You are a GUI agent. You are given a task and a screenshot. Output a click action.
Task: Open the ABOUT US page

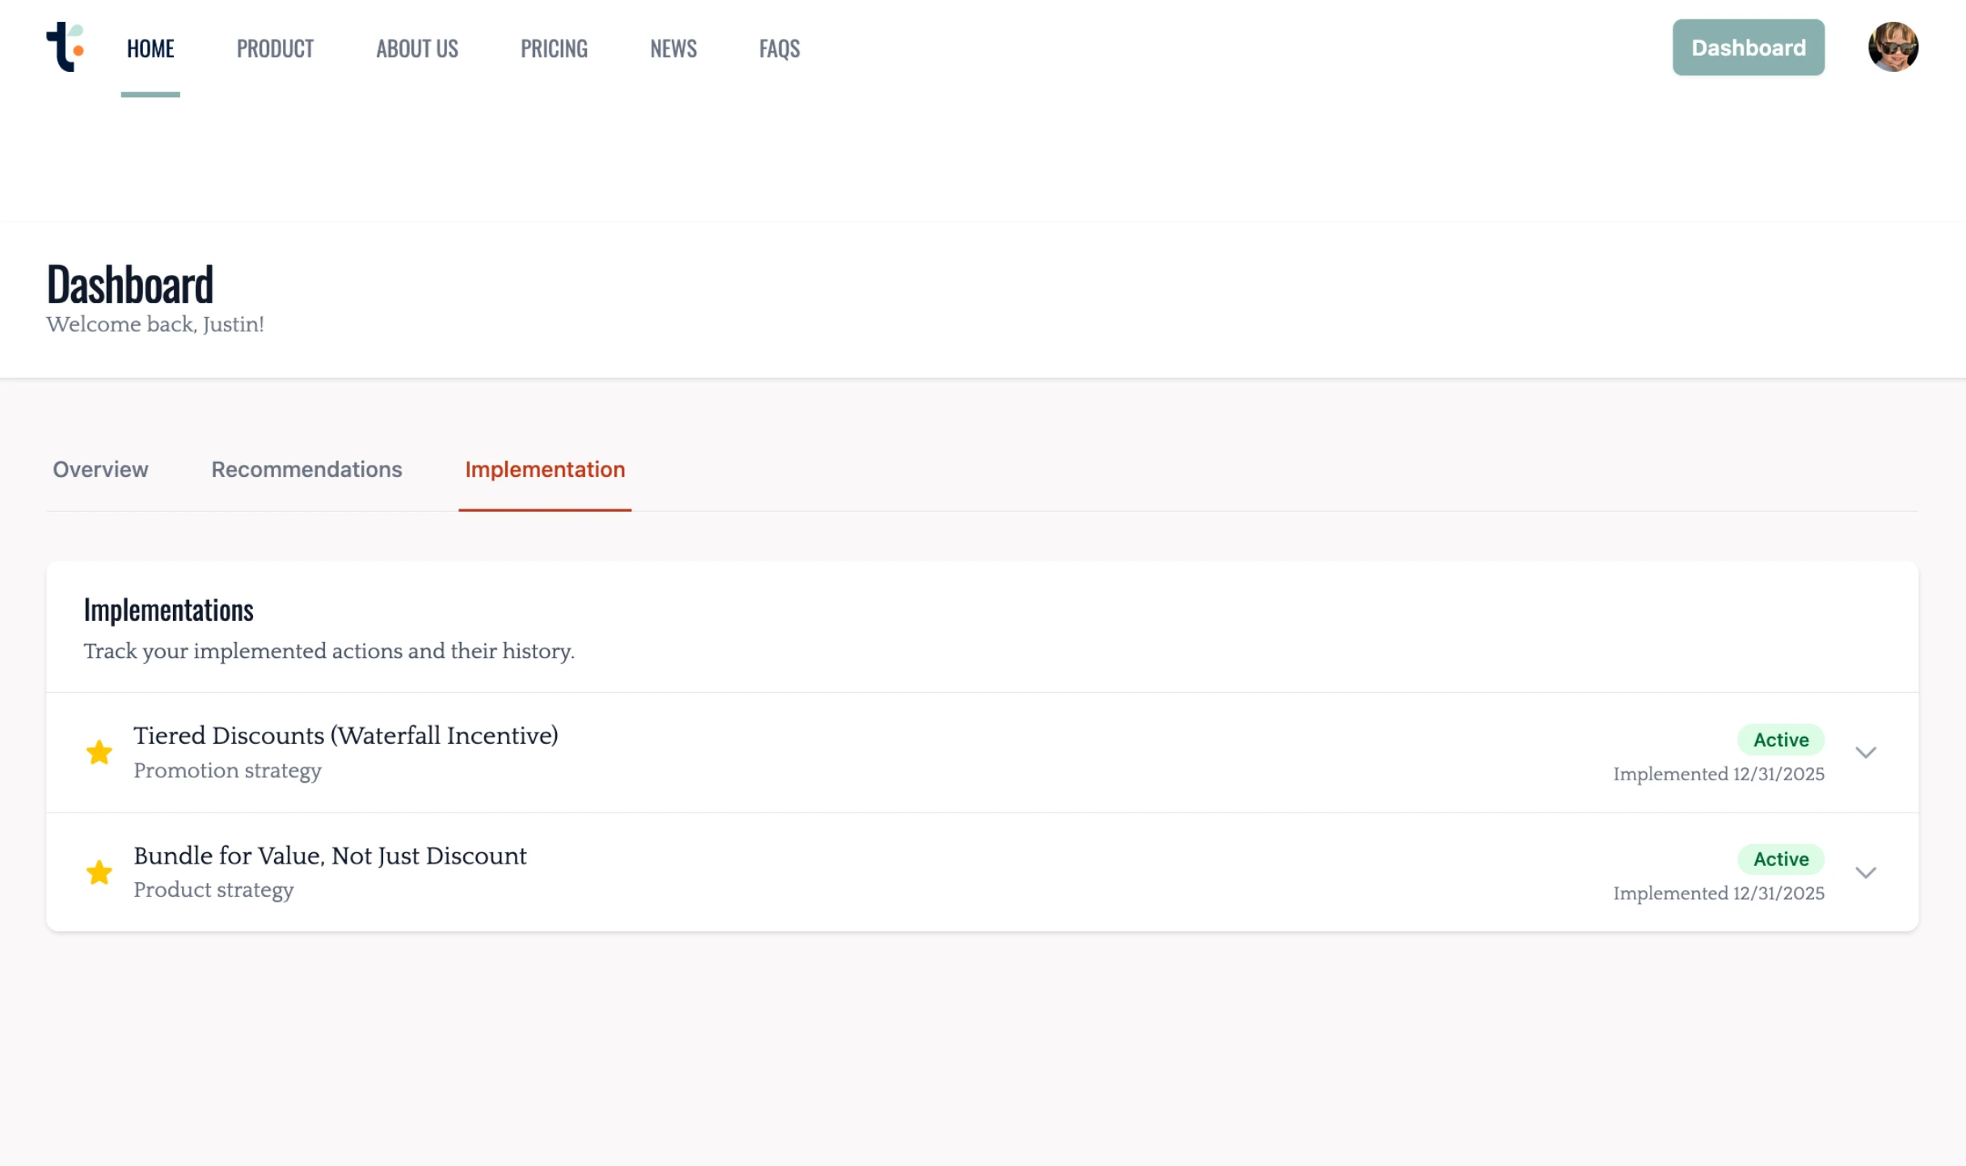click(416, 49)
